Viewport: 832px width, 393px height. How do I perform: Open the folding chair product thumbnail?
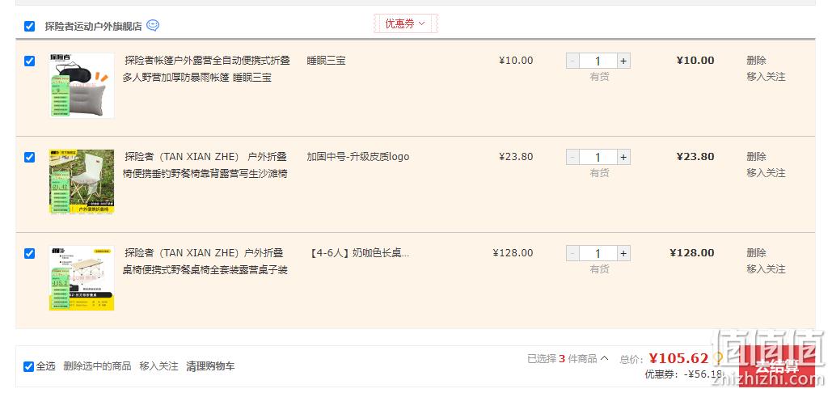coord(82,182)
